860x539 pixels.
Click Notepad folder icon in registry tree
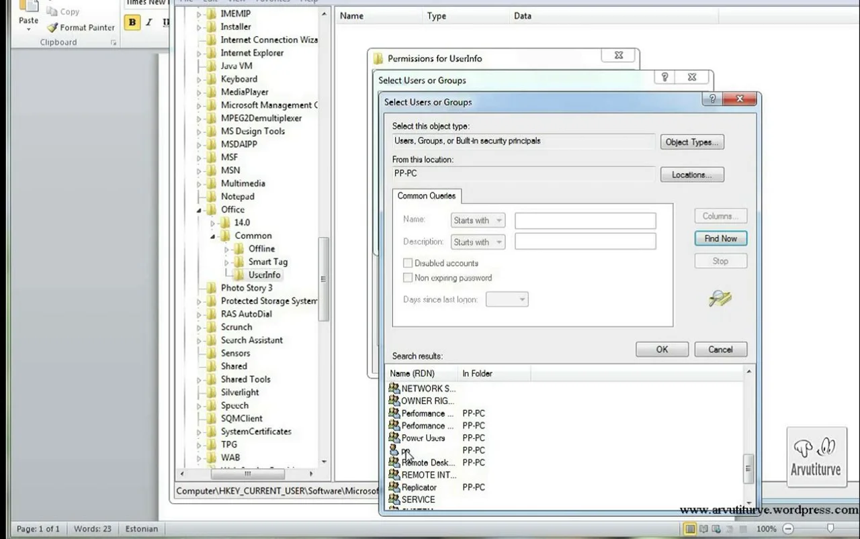212,197
